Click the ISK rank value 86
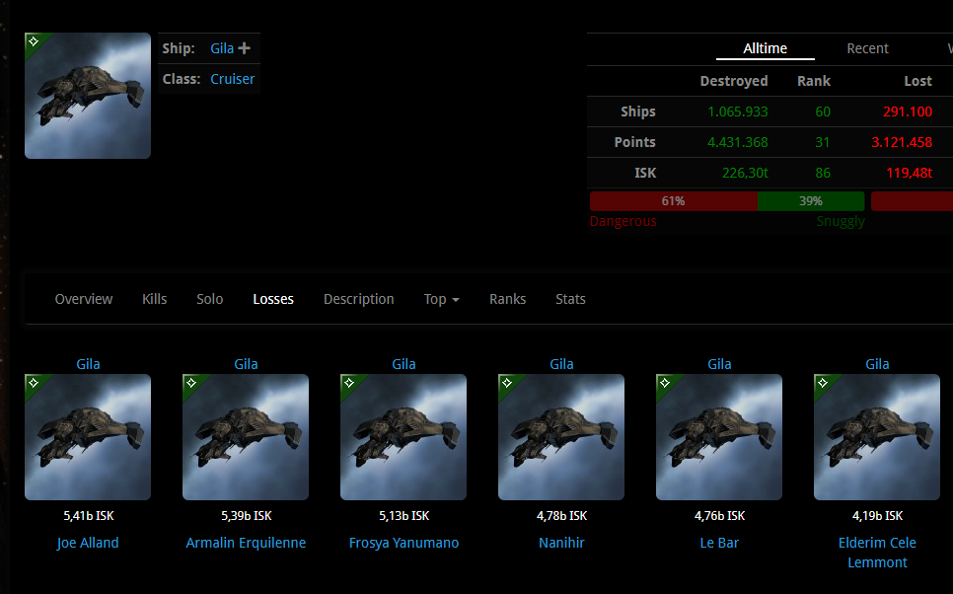The image size is (953, 594). pos(823,174)
